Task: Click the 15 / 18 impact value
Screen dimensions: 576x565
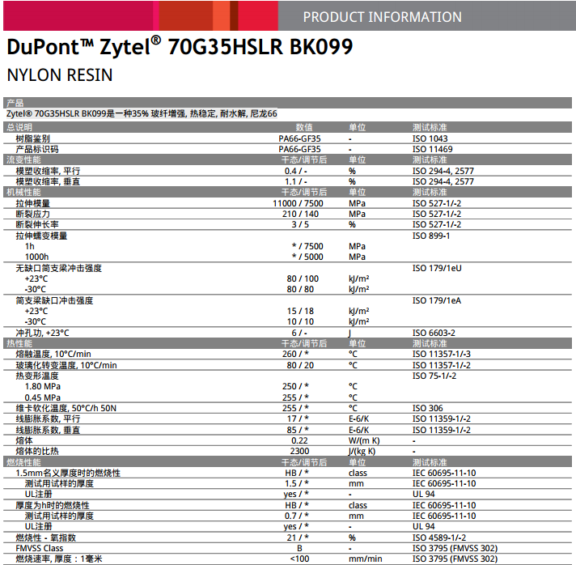Action: 300,311
